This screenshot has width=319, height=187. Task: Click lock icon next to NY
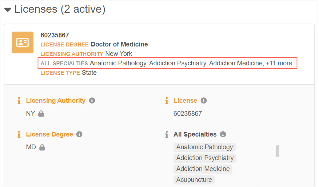(41, 114)
